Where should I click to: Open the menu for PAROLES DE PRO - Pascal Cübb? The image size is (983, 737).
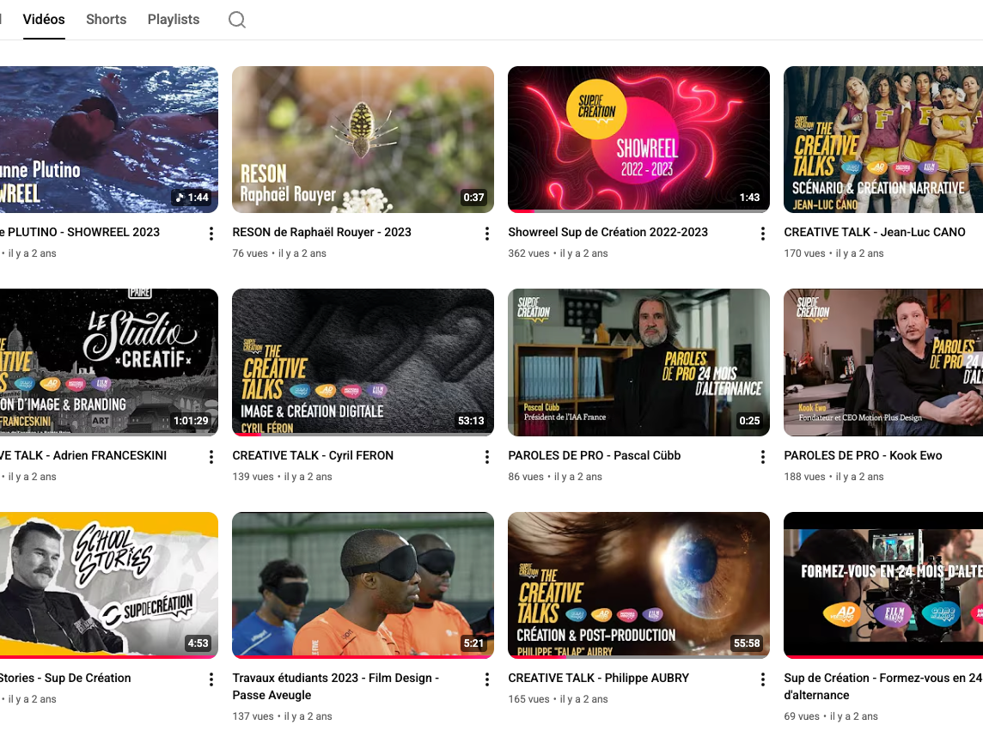(x=763, y=457)
